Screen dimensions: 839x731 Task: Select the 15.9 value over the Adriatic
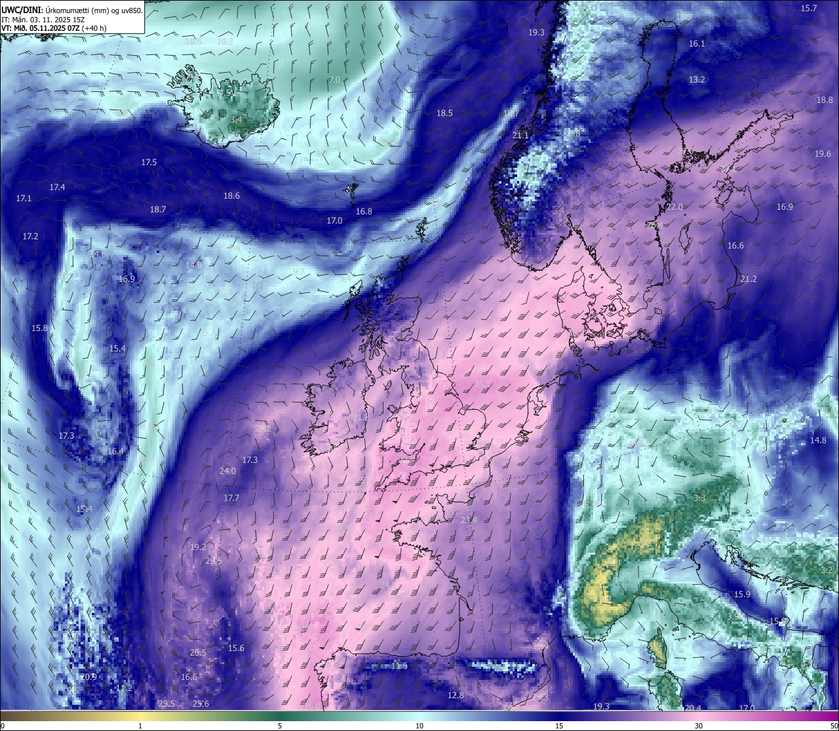click(x=742, y=595)
